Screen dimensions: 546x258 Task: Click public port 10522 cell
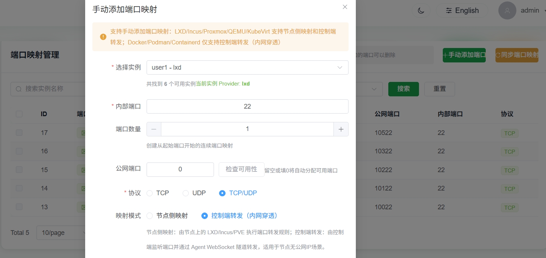pyautogui.click(x=383, y=133)
